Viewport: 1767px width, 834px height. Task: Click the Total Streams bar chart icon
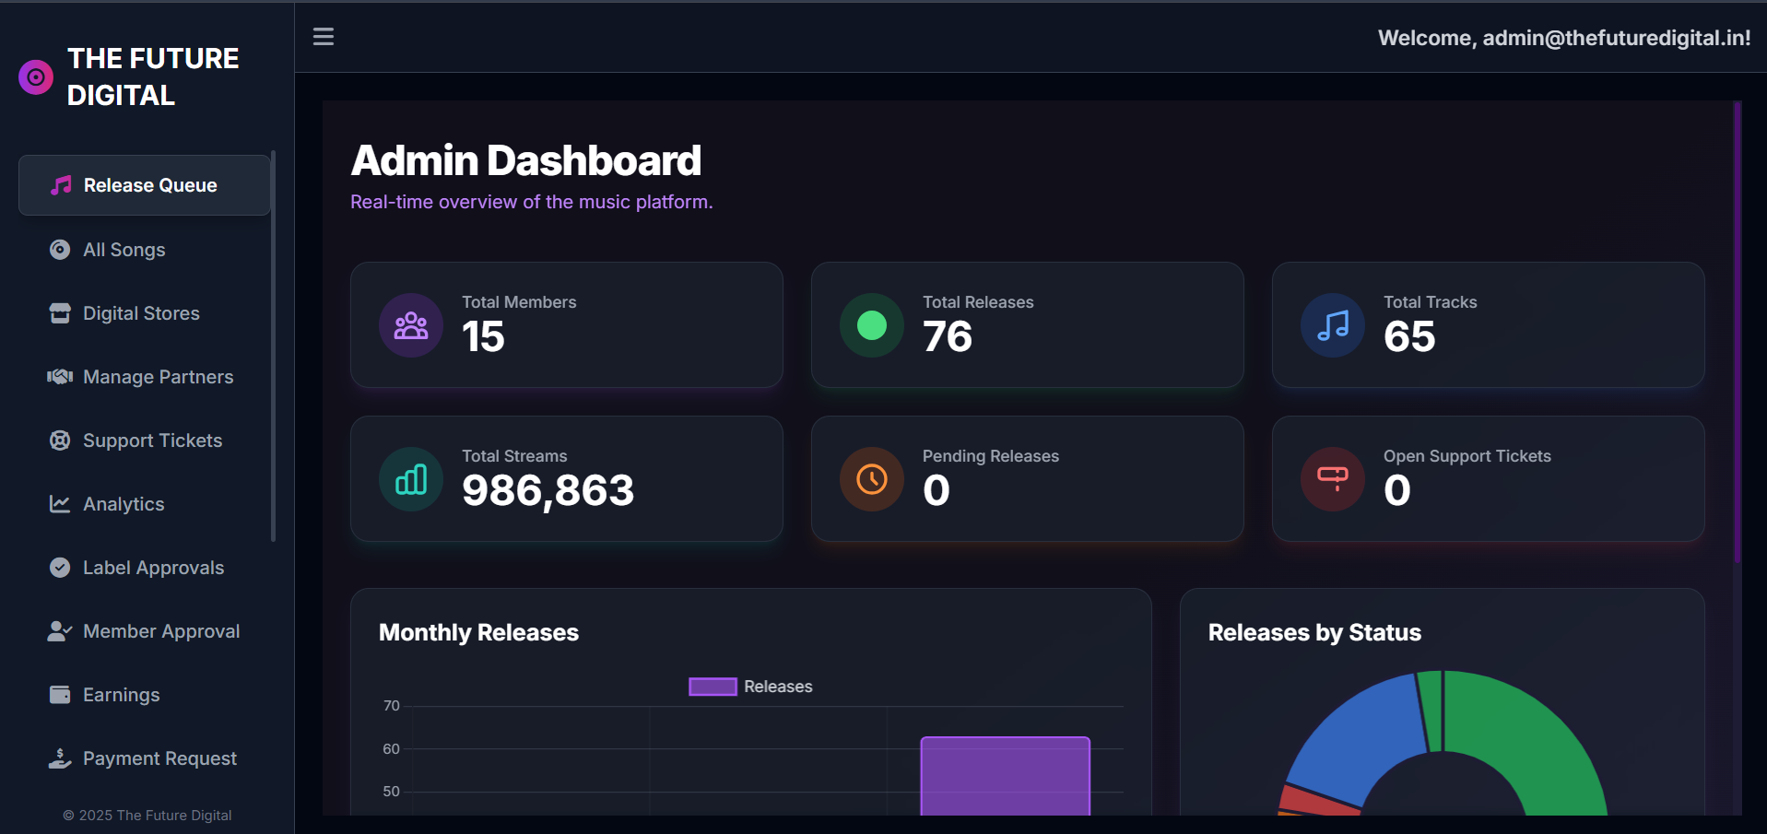point(410,479)
